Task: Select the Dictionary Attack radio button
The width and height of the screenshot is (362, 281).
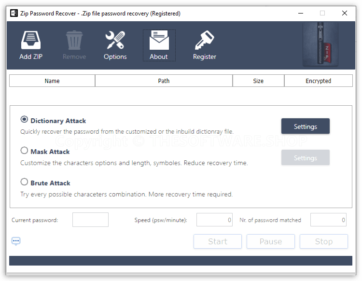Action: point(24,120)
